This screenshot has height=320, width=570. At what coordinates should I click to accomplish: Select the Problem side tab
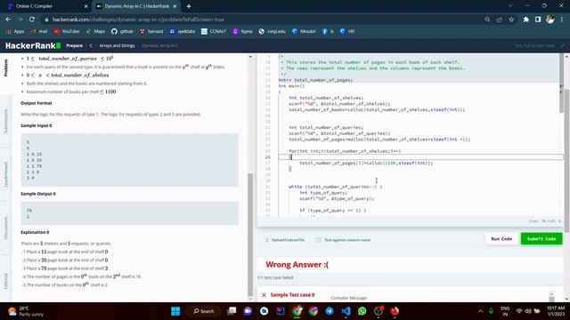6,68
